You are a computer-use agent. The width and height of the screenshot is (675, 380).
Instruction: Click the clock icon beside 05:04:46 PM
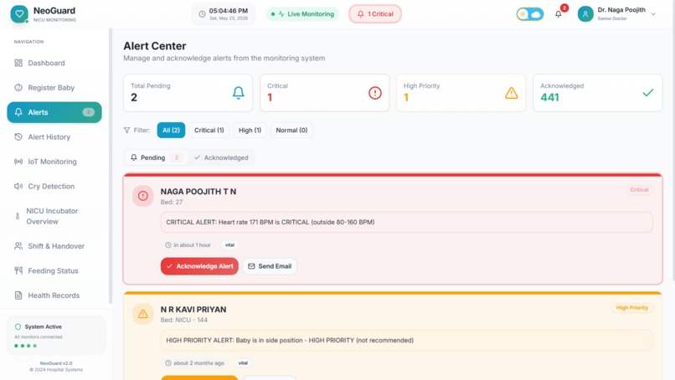[202, 14]
